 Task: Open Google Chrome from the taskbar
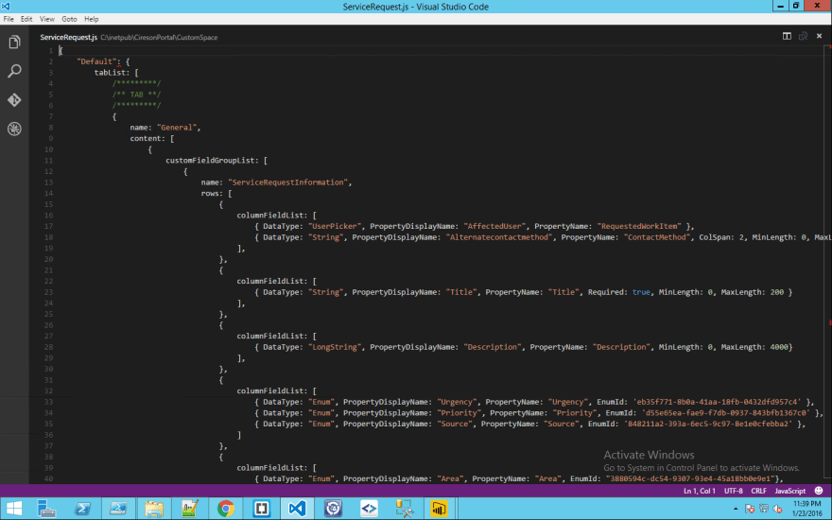[x=226, y=508]
